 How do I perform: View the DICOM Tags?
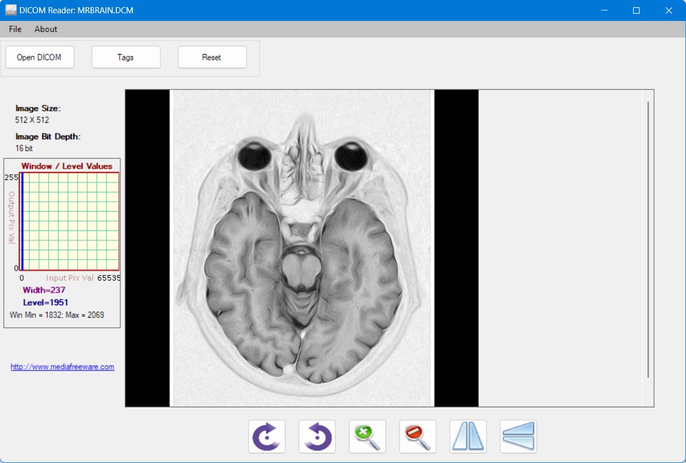coord(126,57)
